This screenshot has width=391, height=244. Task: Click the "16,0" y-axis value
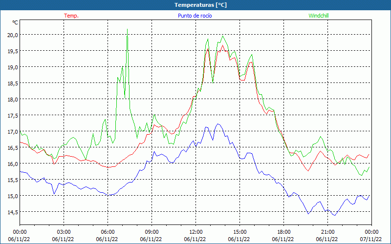pyautogui.click(x=13, y=164)
